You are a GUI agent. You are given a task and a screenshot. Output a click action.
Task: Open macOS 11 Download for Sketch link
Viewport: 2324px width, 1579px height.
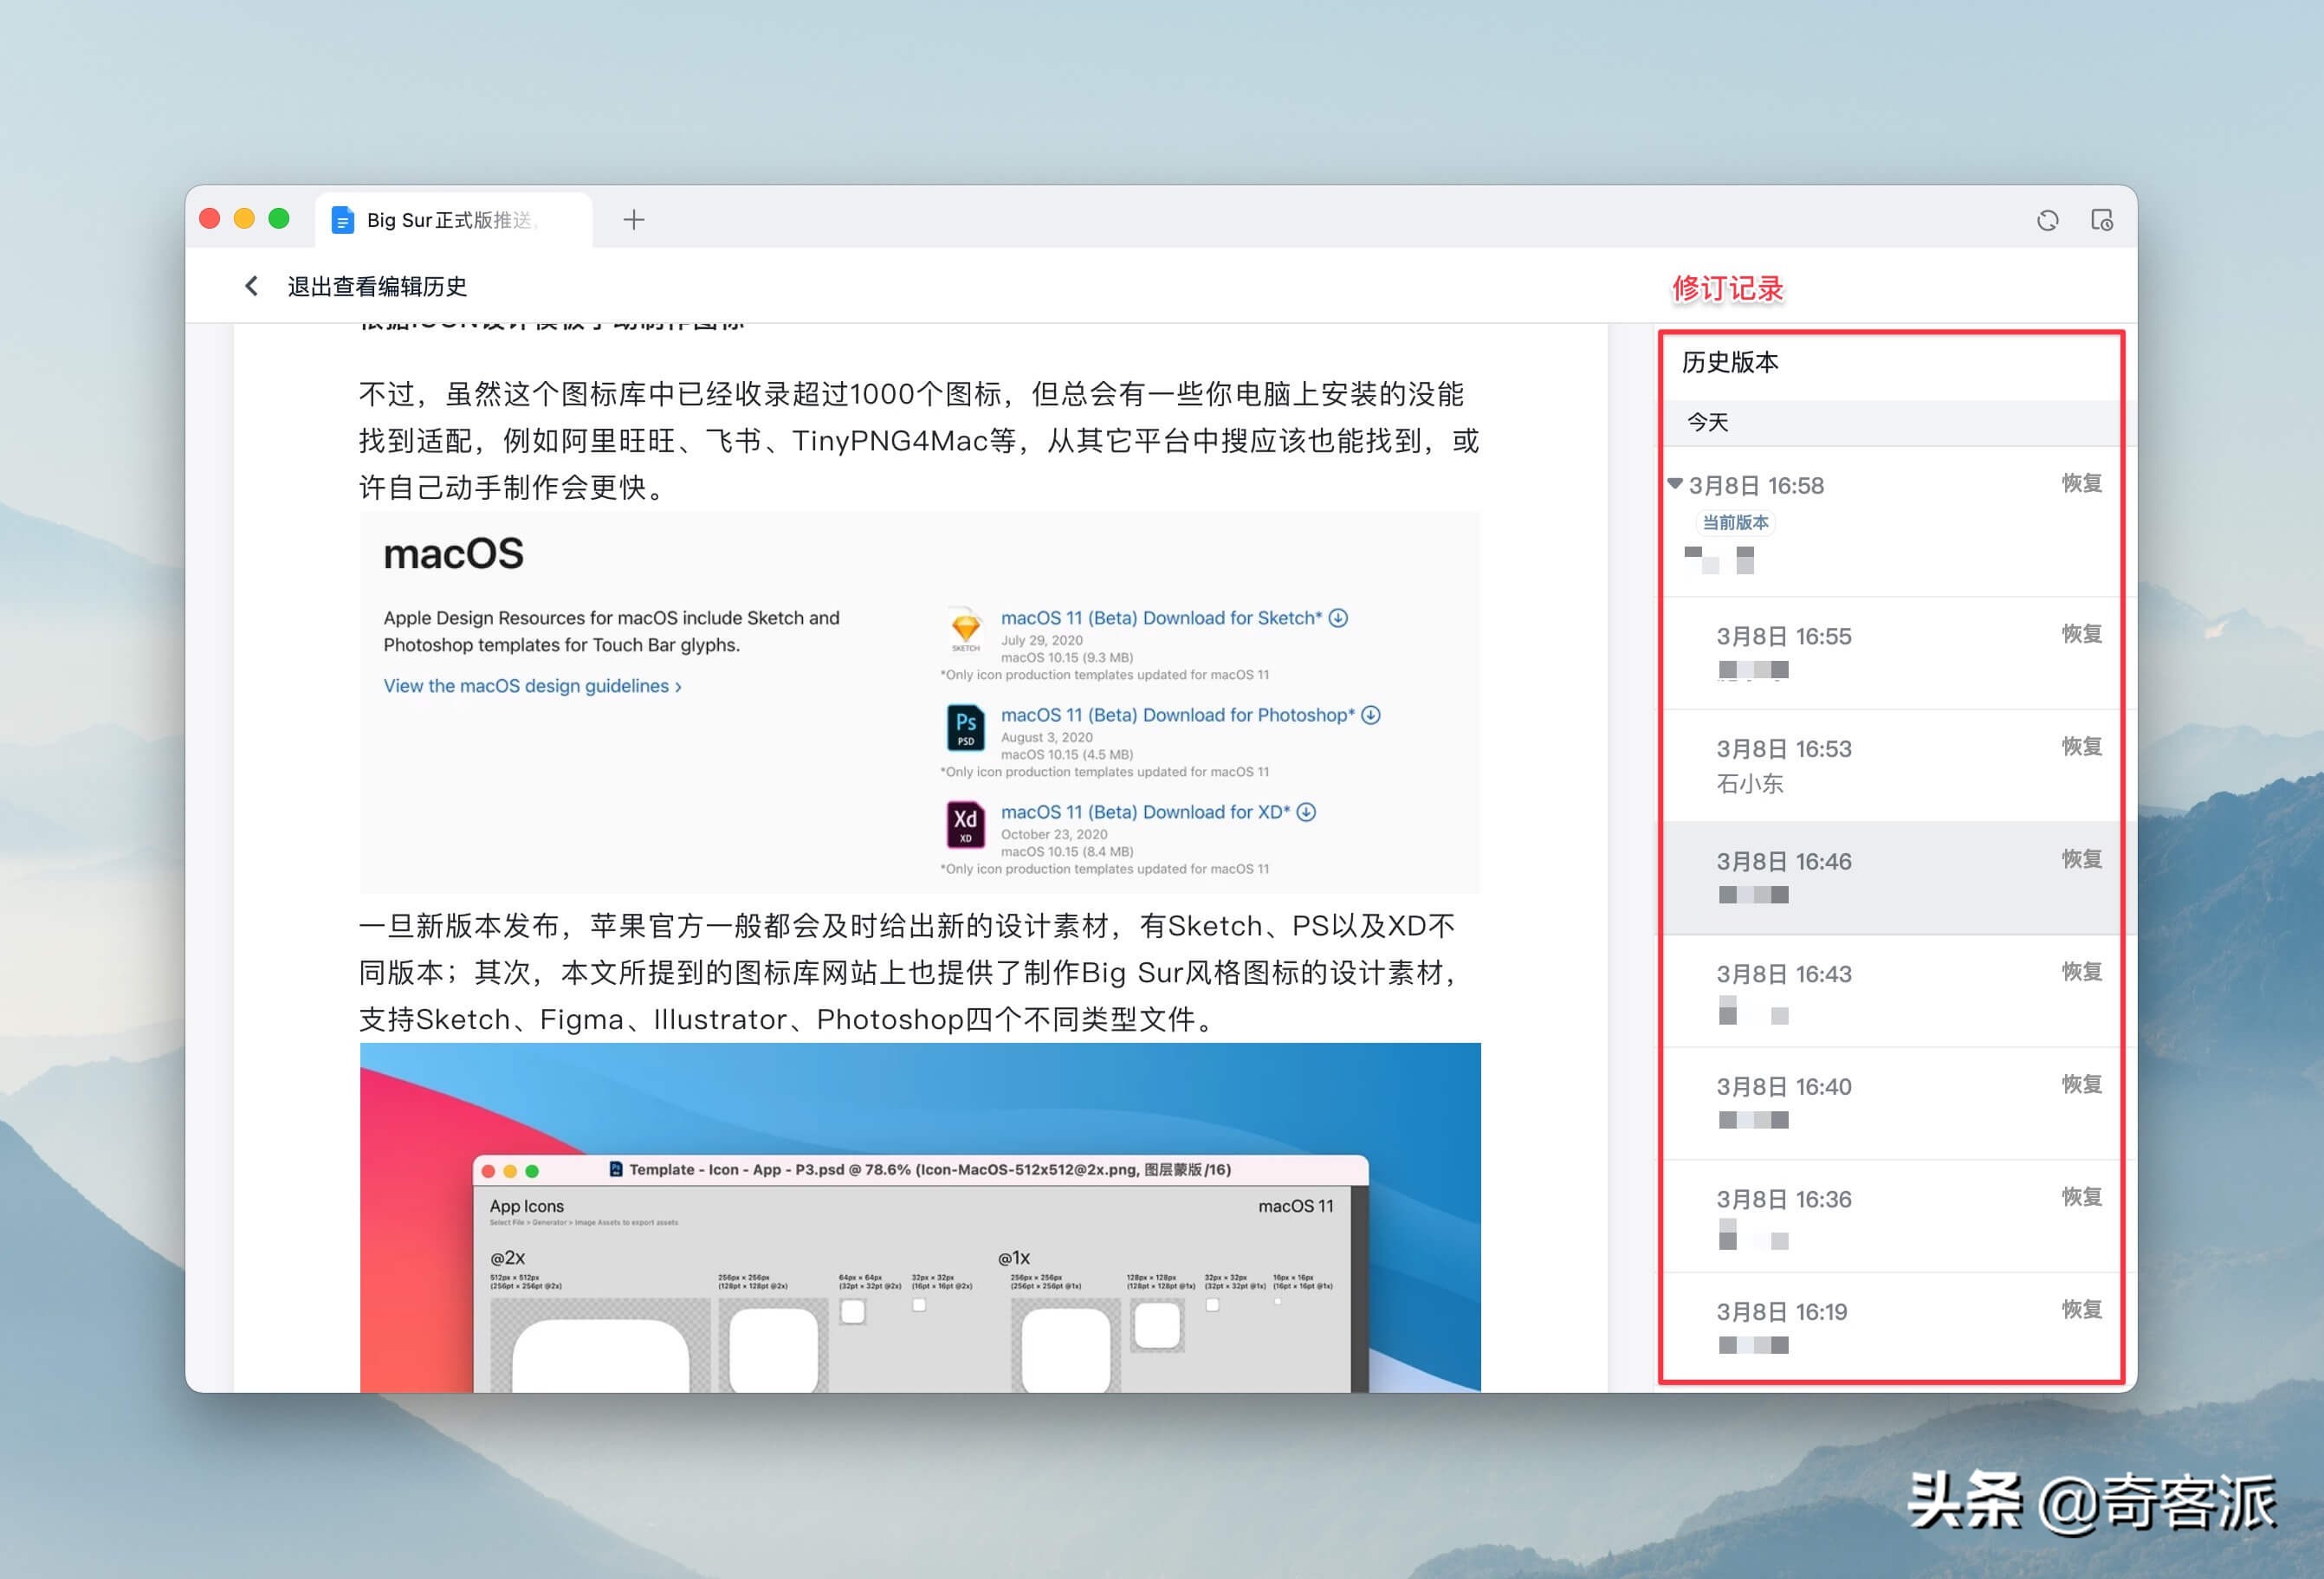1161,618
